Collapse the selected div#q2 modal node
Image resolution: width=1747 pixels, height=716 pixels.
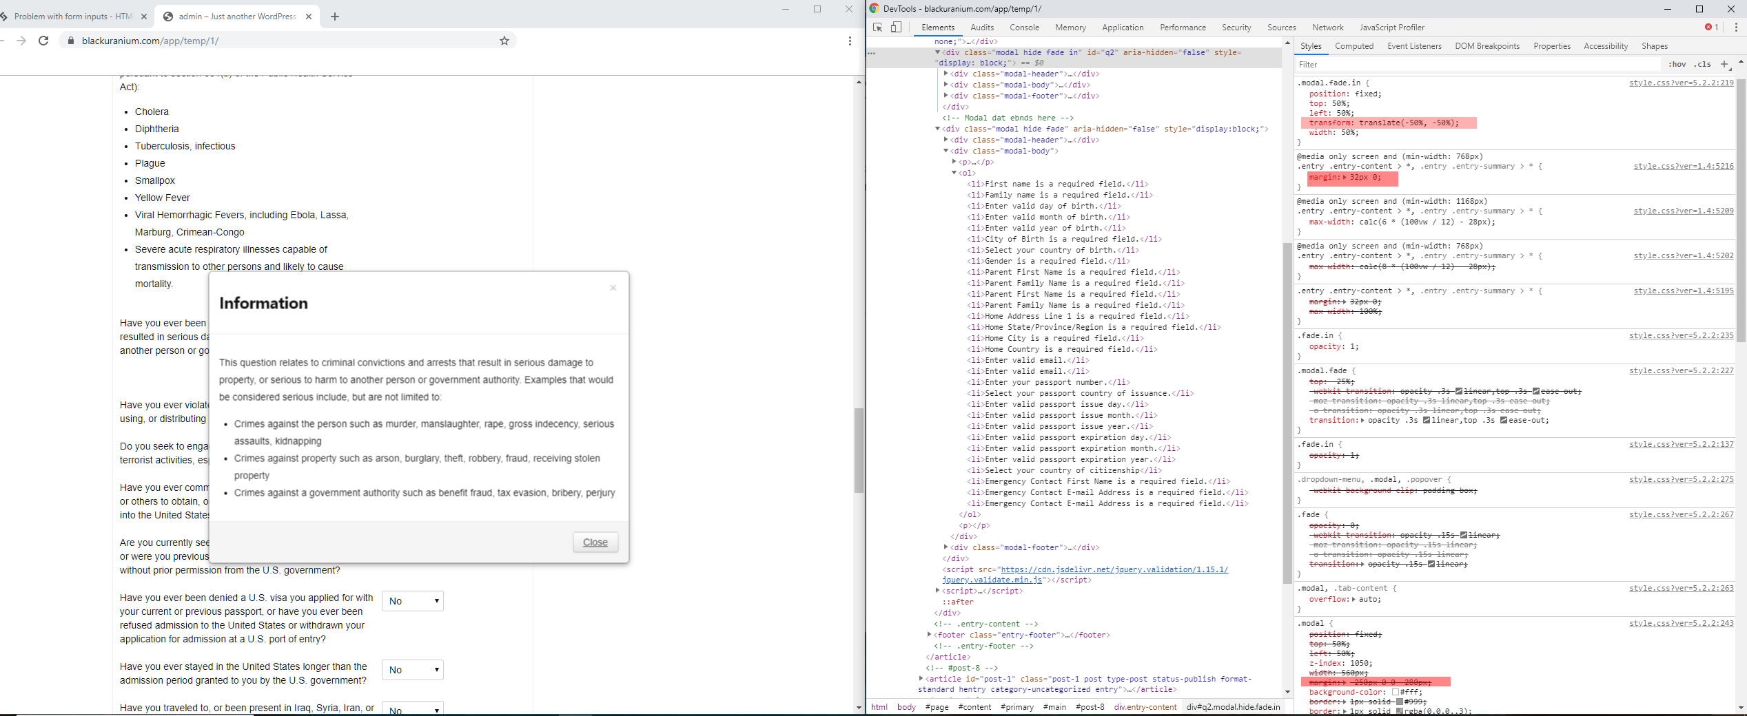(938, 52)
